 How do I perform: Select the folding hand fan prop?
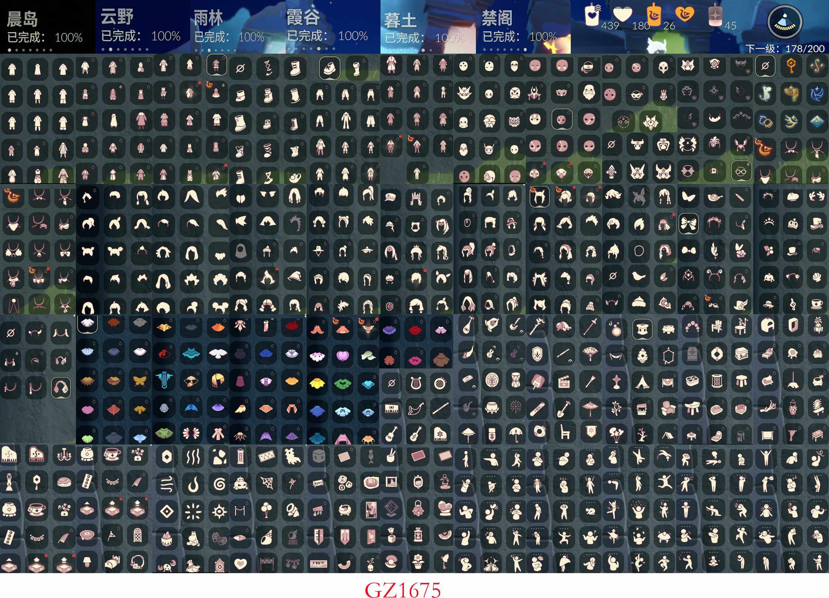point(590,354)
